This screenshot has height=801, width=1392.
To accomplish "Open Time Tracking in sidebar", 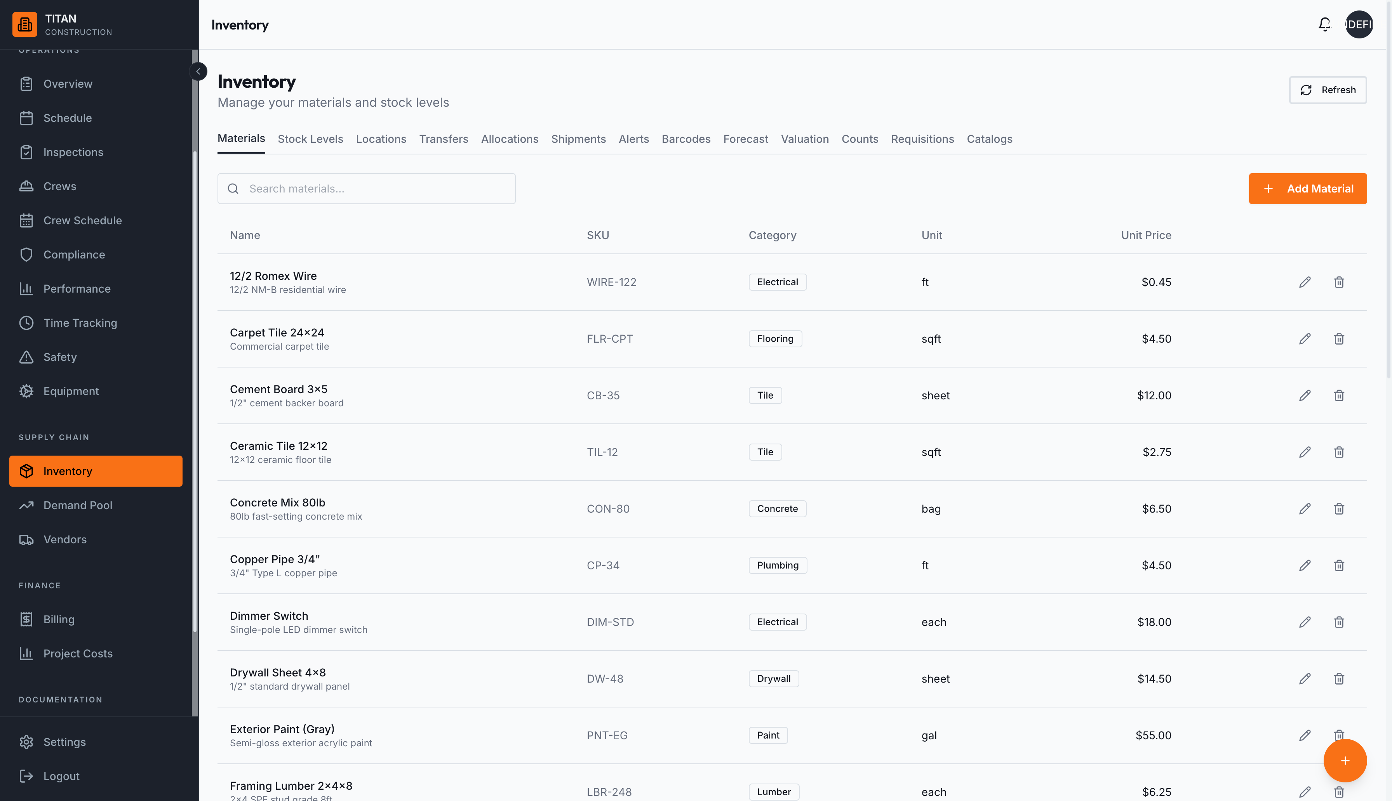I will 96,322.
